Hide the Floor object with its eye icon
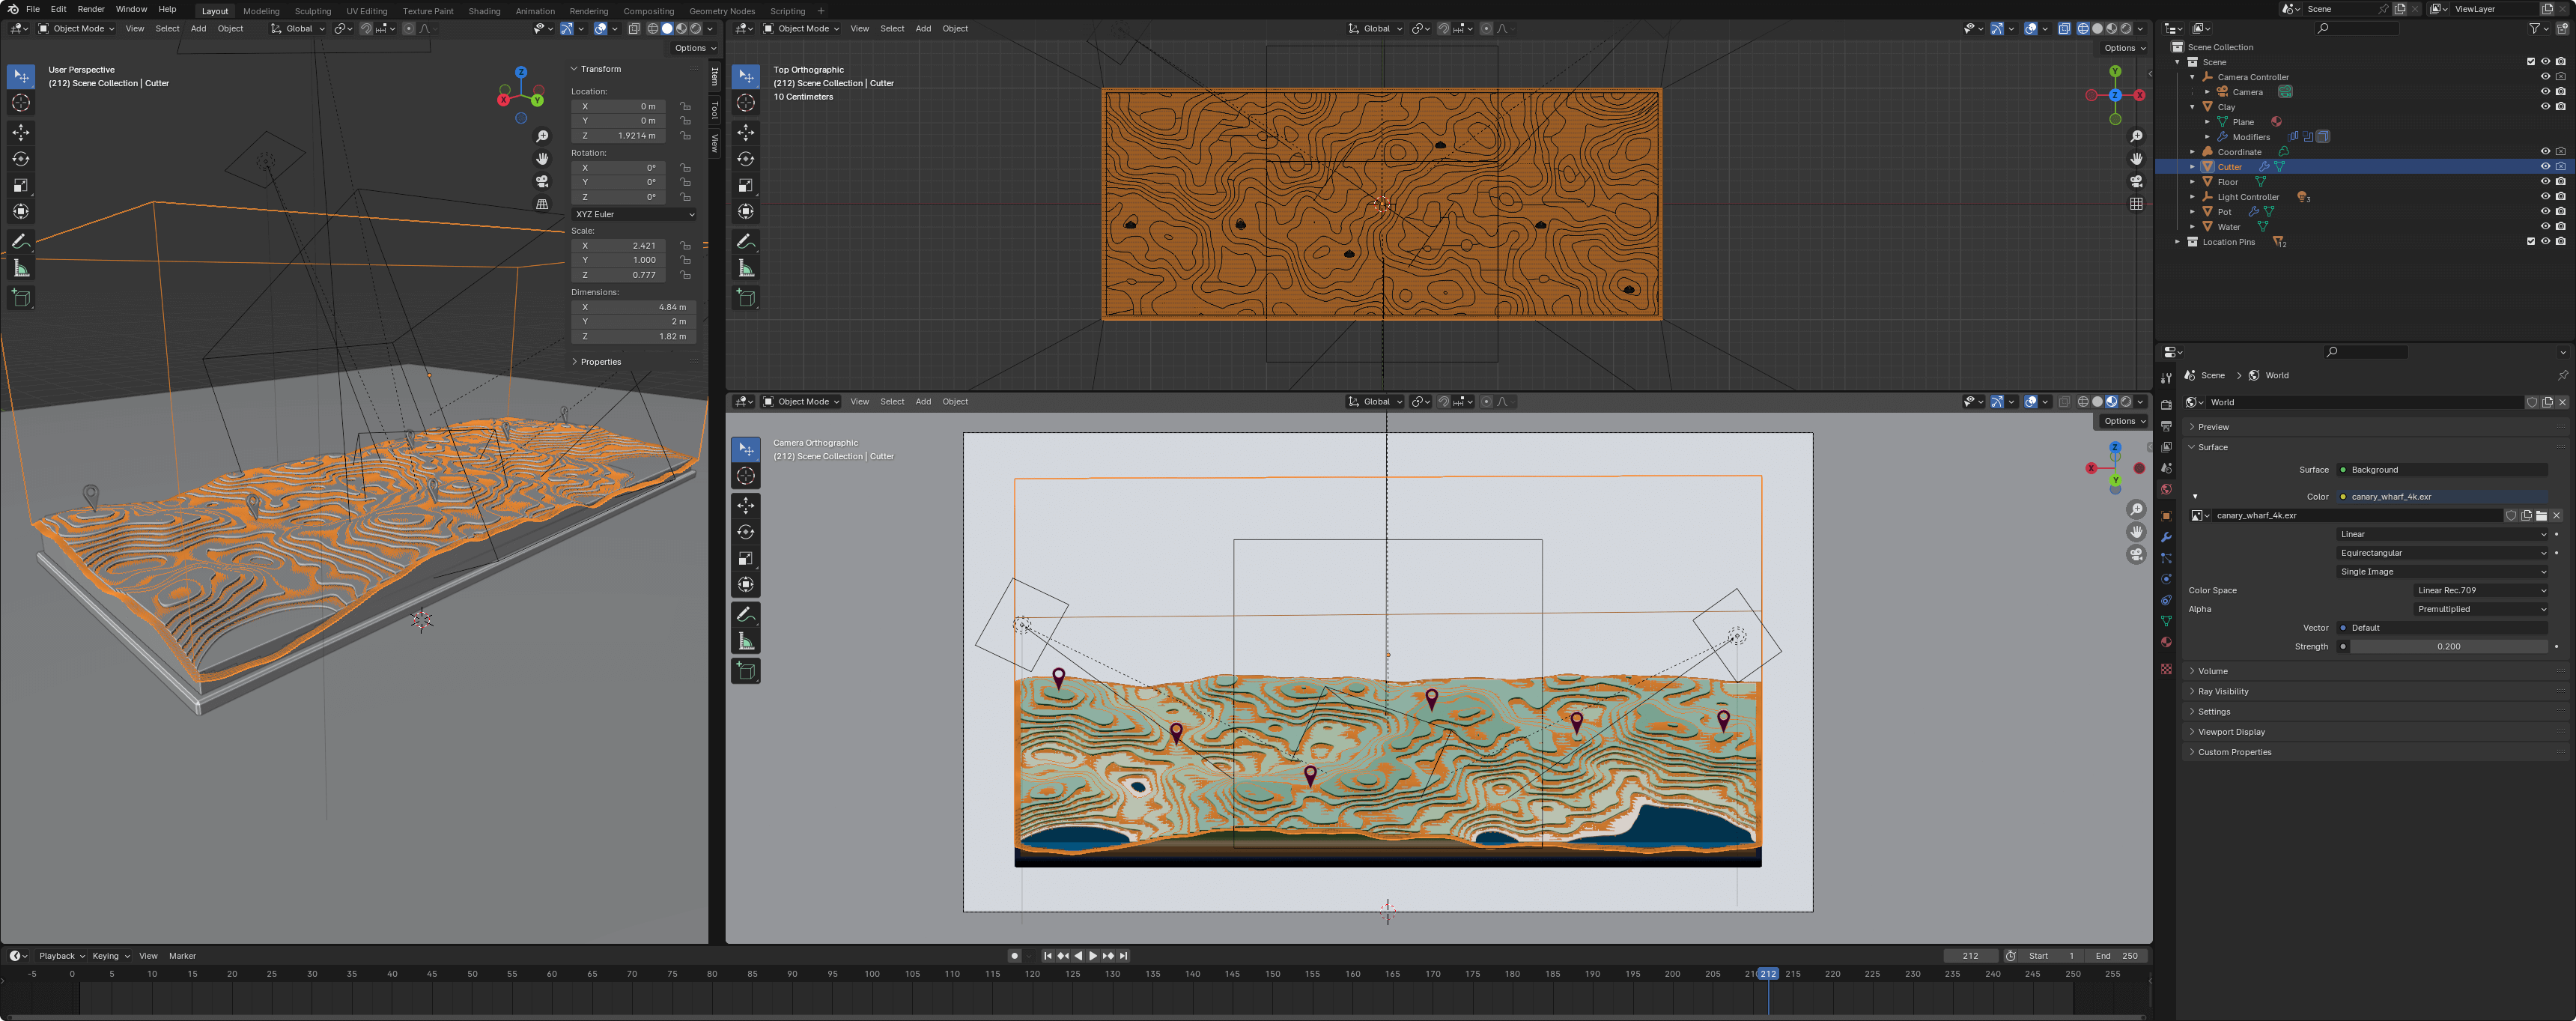The height and width of the screenshot is (1021, 2576). coord(2545,182)
